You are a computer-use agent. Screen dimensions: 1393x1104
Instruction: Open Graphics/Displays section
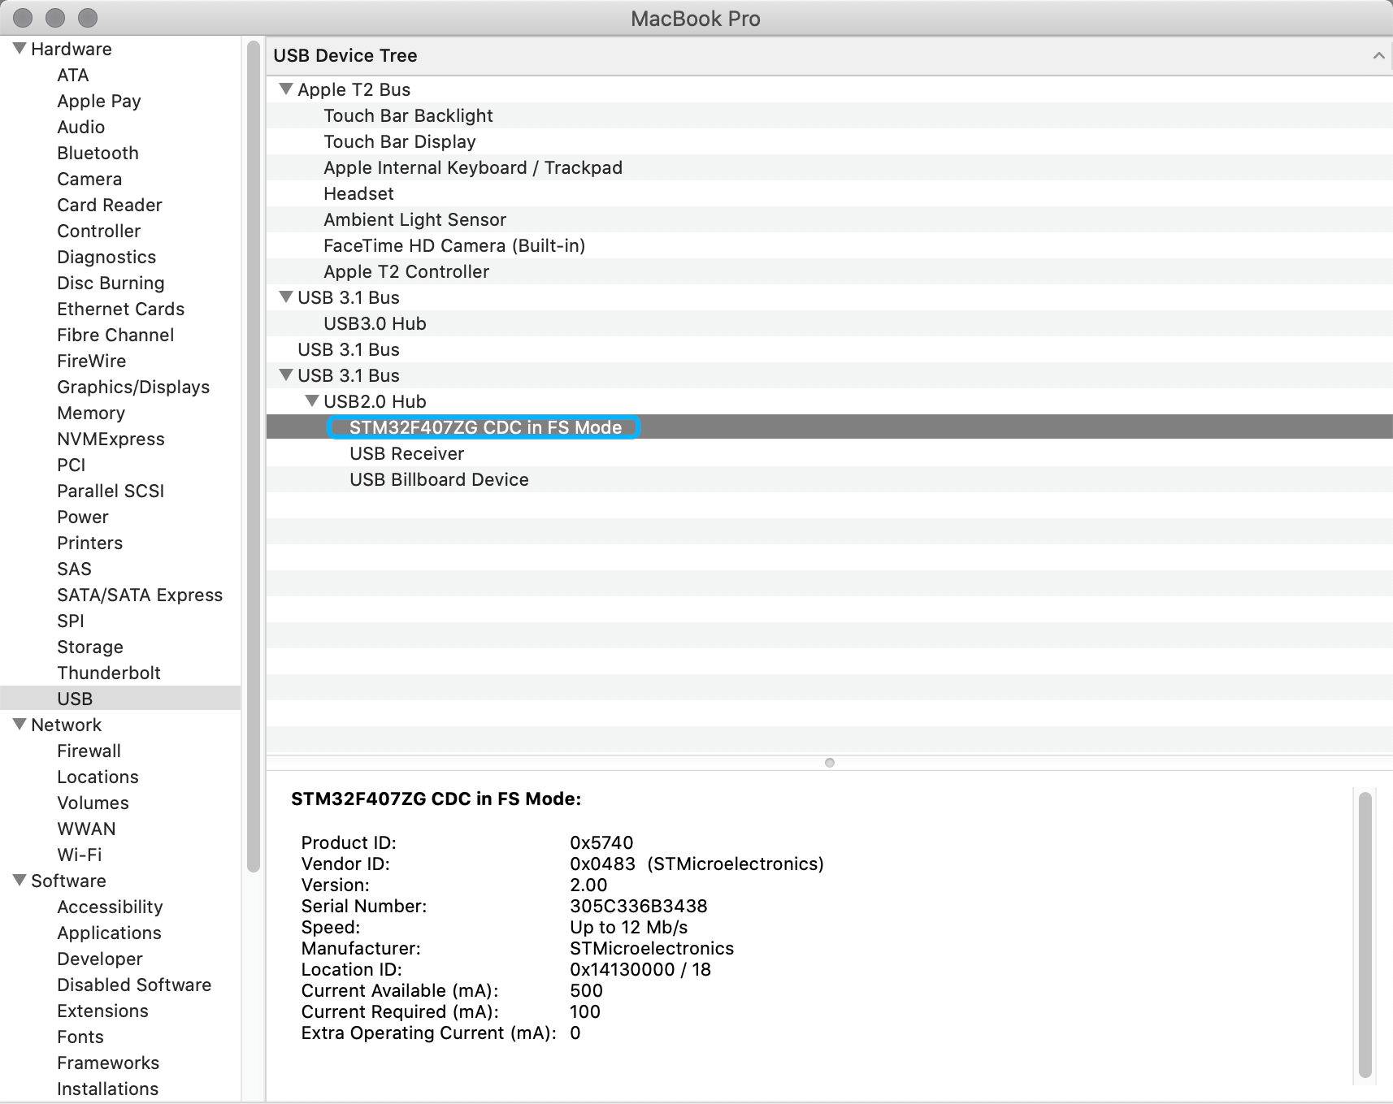coord(133,387)
